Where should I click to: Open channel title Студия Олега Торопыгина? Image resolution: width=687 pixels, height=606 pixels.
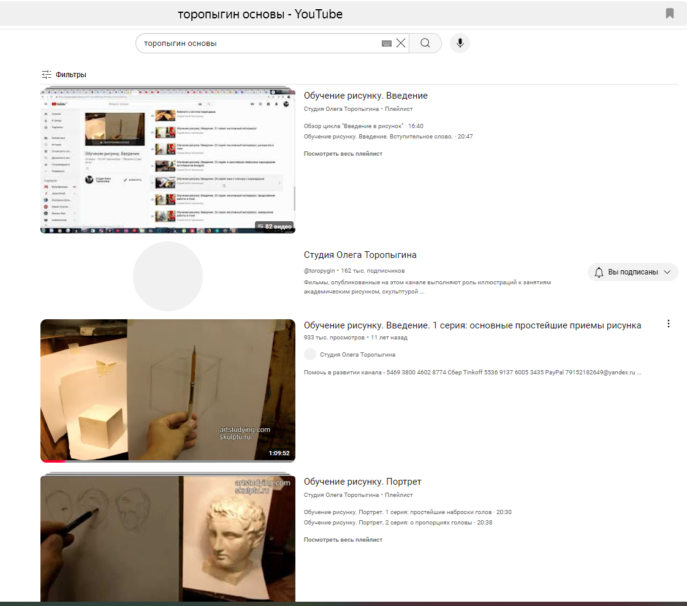(x=360, y=254)
